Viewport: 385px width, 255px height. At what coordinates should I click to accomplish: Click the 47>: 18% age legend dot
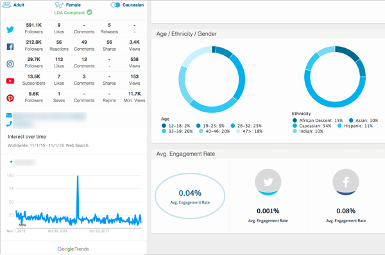point(238,131)
